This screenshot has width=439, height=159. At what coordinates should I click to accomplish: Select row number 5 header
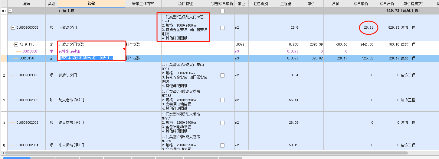(4, 145)
